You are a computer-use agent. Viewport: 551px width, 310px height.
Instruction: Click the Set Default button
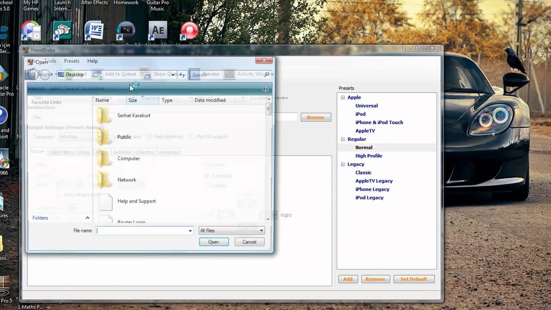tap(414, 279)
